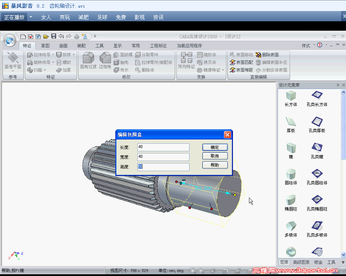Screen dimensions: 346x276
Task: Pick the 多棱体 polygon prism element
Action: tap(291, 229)
